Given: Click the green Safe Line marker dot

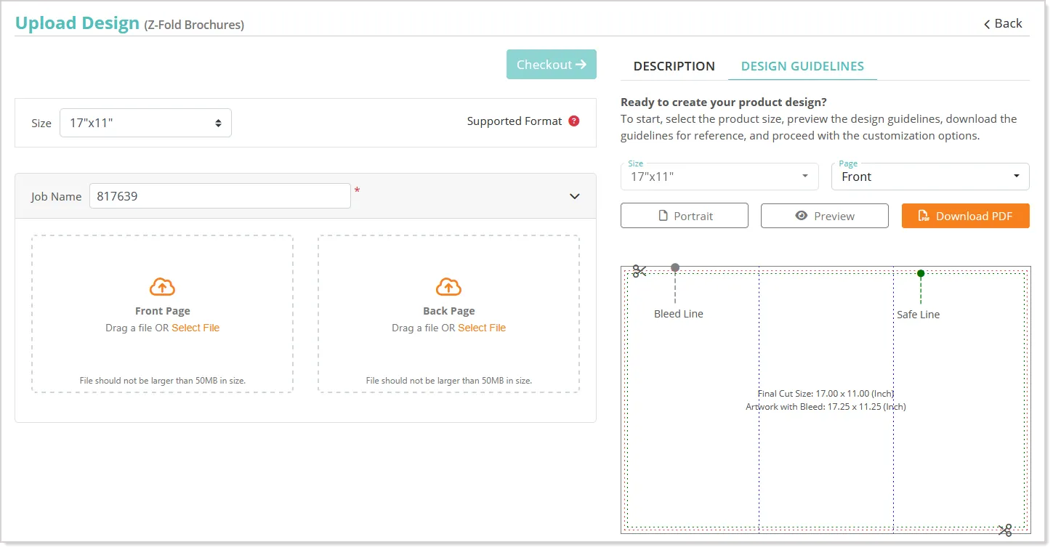Looking at the screenshot, I should point(921,274).
